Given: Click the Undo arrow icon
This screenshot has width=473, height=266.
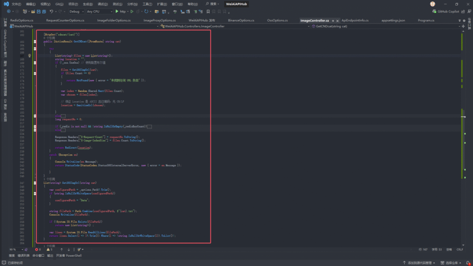Looking at the screenshot, I should coord(51,11).
